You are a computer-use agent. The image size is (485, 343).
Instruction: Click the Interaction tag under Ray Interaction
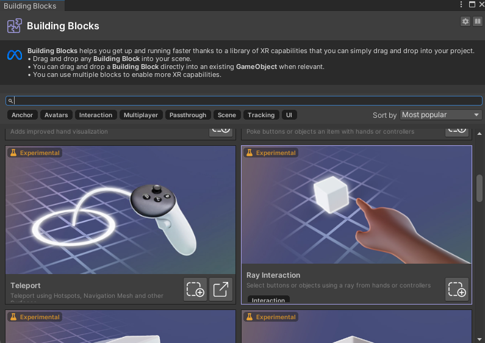coord(268,300)
